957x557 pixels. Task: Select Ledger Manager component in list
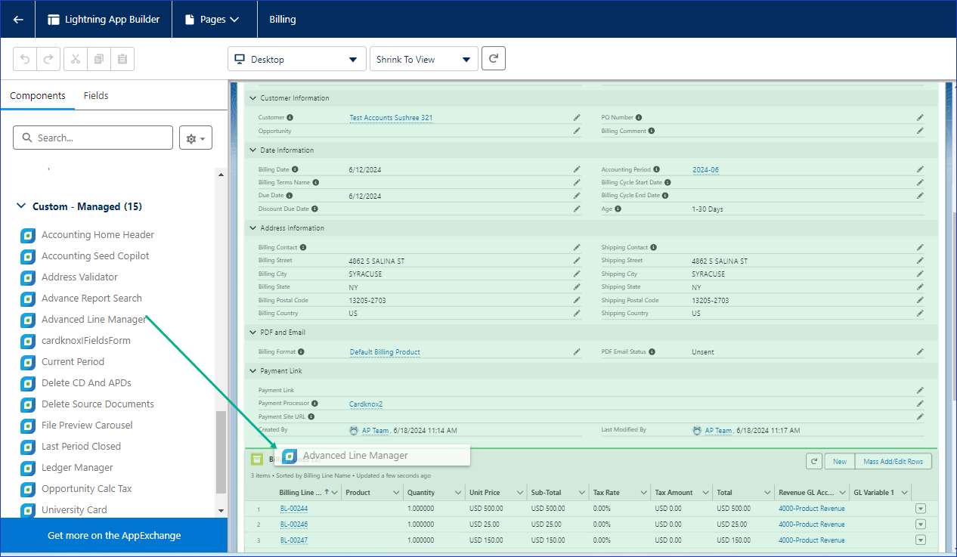(77, 468)
